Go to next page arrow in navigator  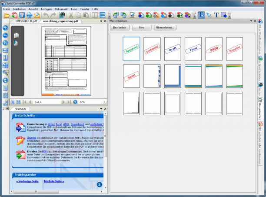[63, 102]
